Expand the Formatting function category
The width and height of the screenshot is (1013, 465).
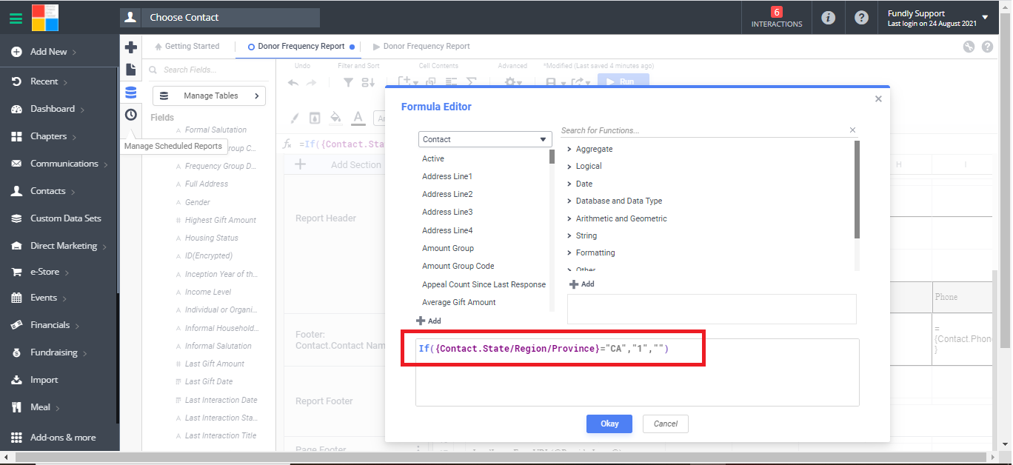[x=591, y=252]
